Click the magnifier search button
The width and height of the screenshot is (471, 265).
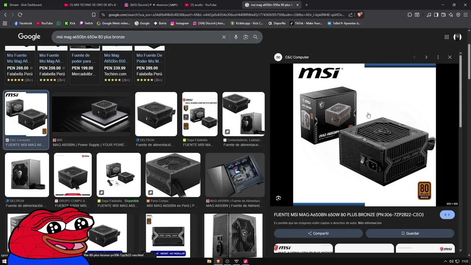pos(255,37)
